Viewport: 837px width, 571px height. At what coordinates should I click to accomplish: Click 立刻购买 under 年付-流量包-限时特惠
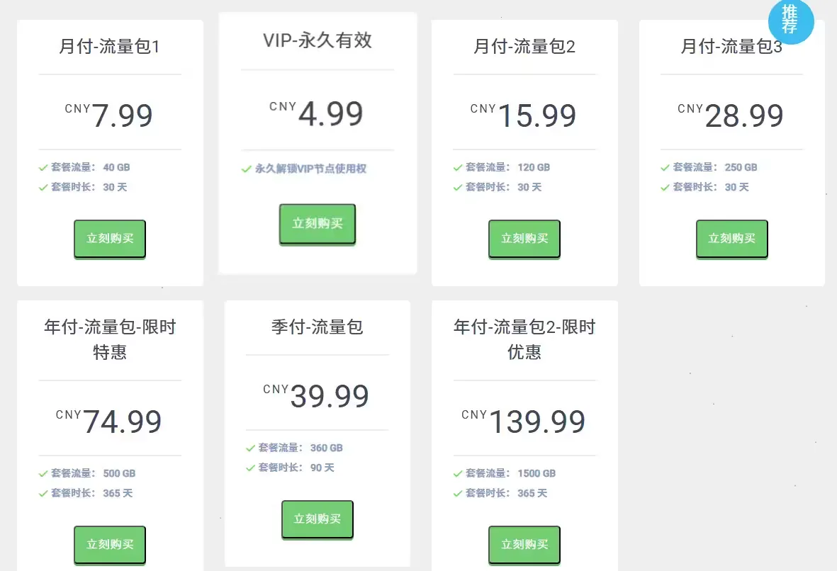pos(110,545)
